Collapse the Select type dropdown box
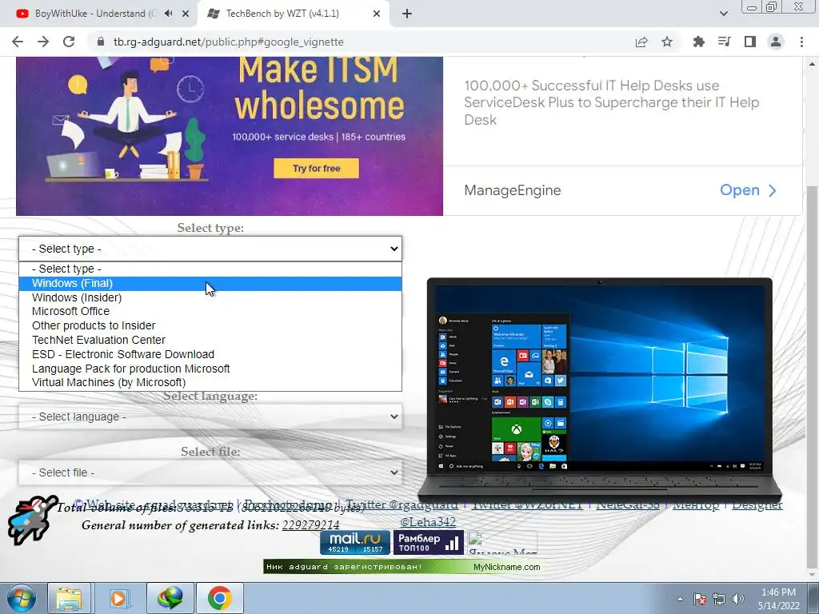819x614 pixels. (210, 249)
